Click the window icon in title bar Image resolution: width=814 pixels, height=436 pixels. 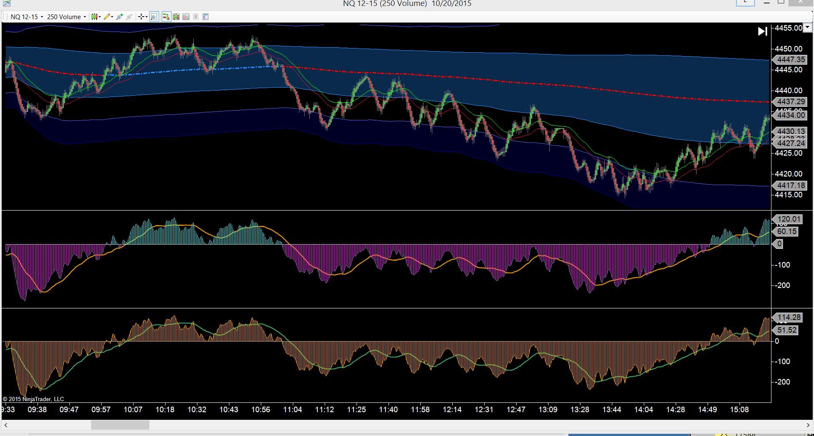(x=6, y=3)
